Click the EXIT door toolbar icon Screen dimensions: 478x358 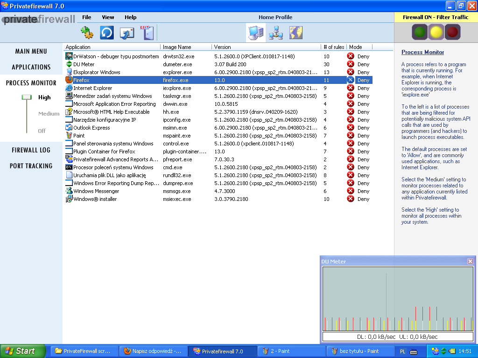click(x=147, y=33)
